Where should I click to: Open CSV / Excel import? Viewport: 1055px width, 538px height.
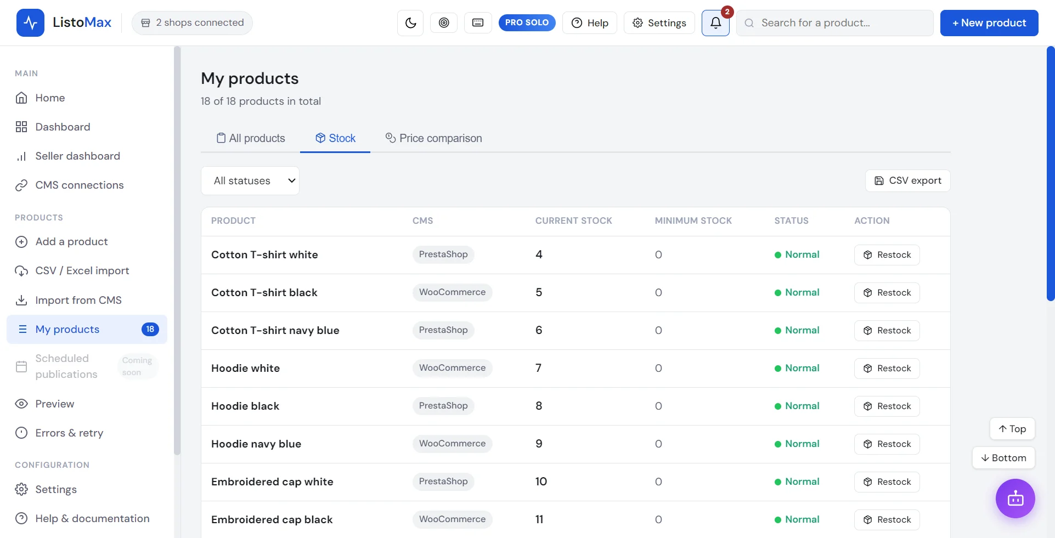pyautogui.click(x=87, y=270)
